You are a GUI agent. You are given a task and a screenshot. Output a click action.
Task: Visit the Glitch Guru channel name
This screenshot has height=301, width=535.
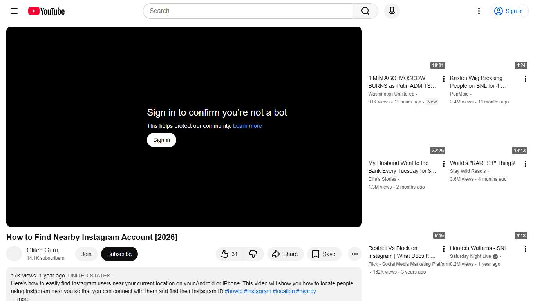coord(42,250)
